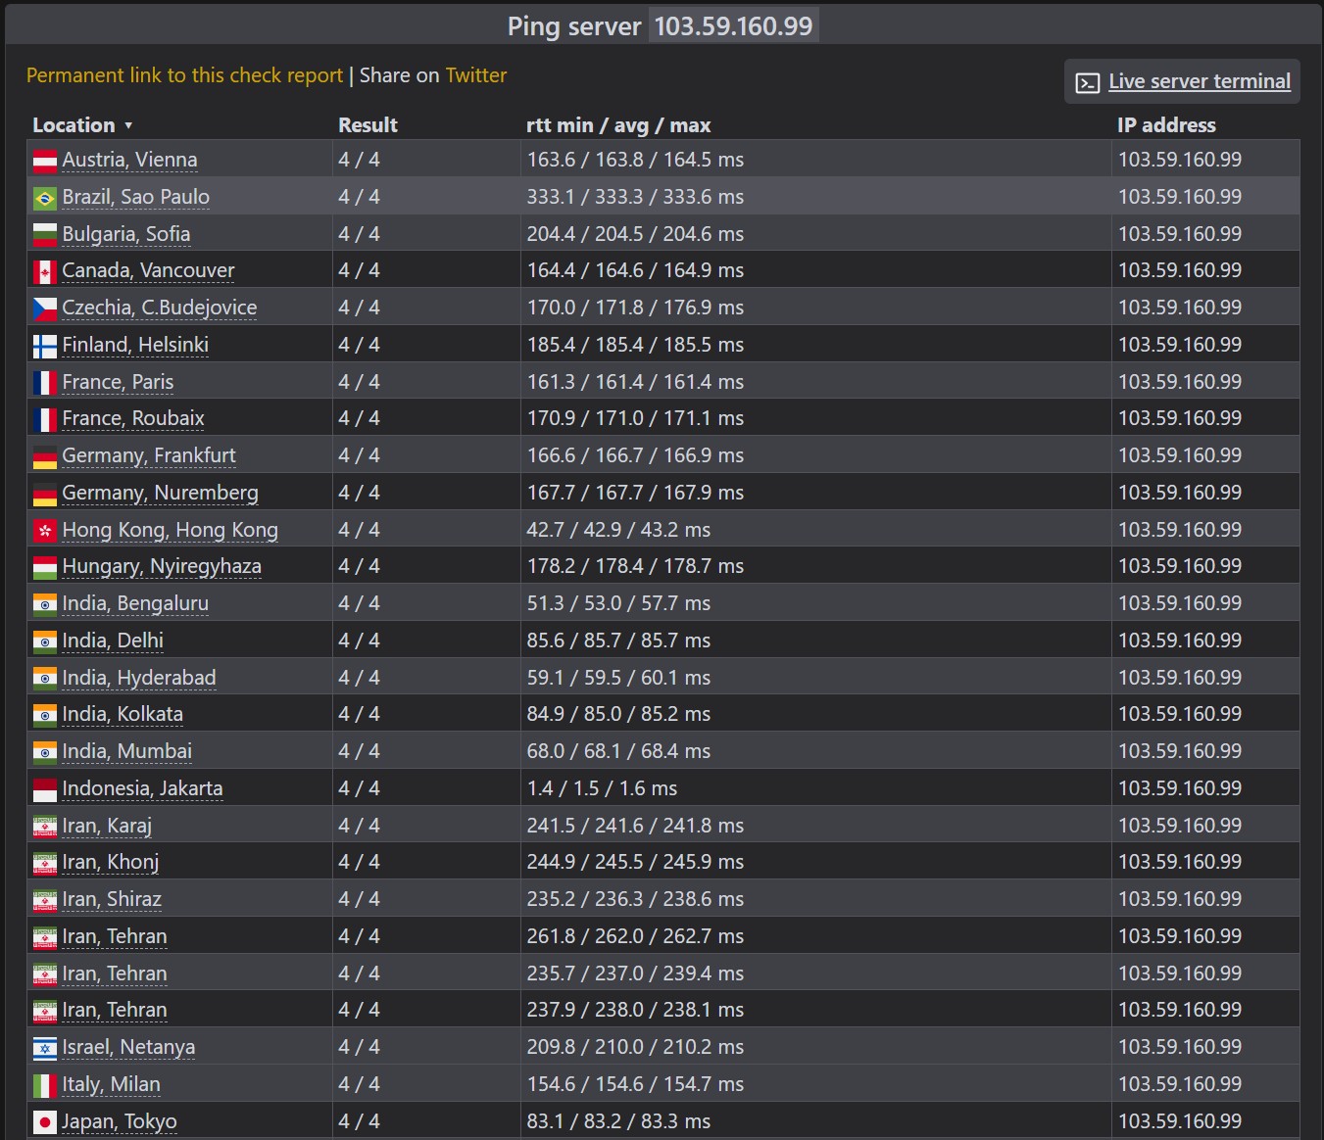Open the Italy, Milan location link
The image size is (1324, 1140).
coord(111,1084)
